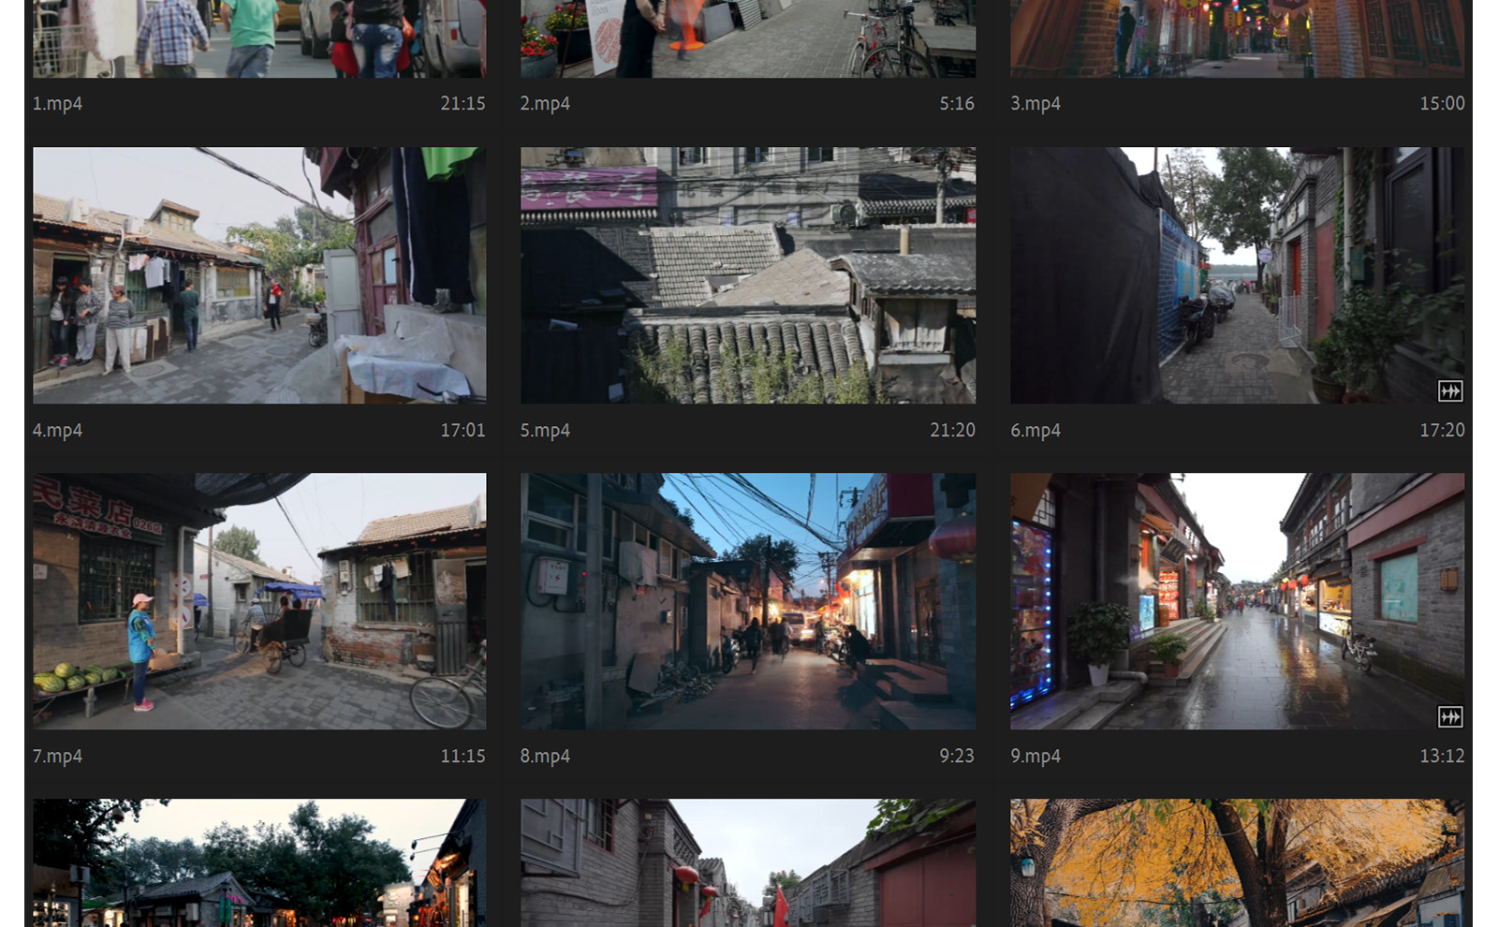Click the file name 4.mp4
Viewport: 1498px width, 927px height.
tap(57, 431)
